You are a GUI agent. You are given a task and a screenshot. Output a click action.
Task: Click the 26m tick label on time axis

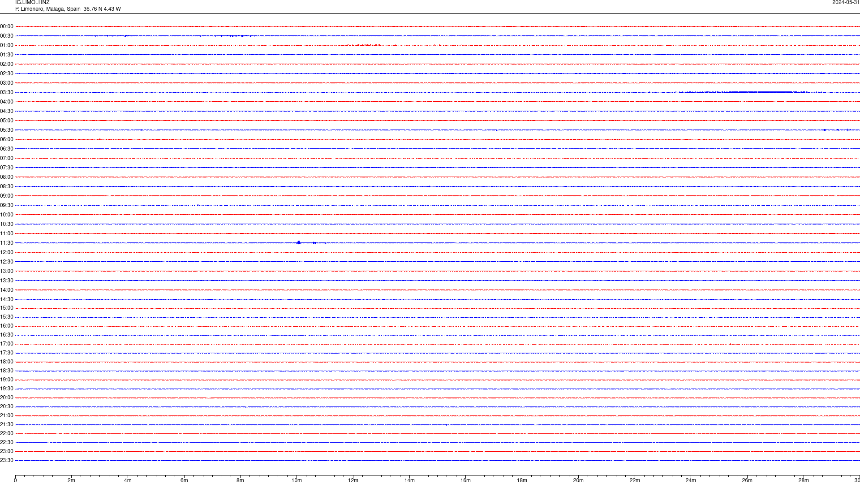747,480
